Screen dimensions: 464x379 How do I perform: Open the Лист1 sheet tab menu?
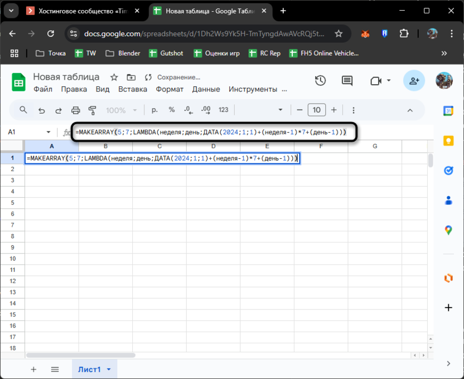click(109, 369)
